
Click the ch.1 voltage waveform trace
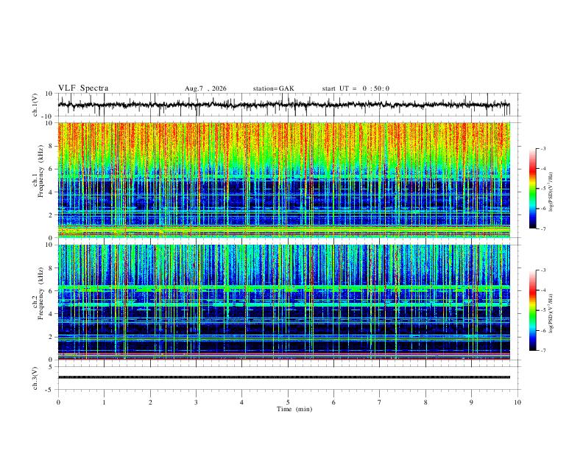click(x=283, y=105)
